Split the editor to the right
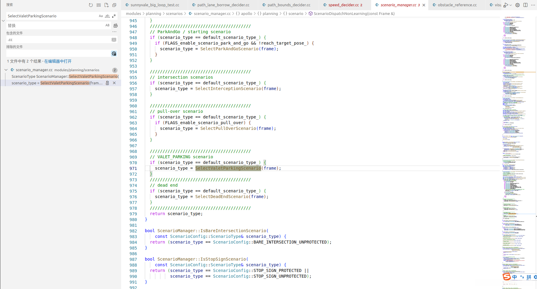The image size is (537, 289). [525, 5]
